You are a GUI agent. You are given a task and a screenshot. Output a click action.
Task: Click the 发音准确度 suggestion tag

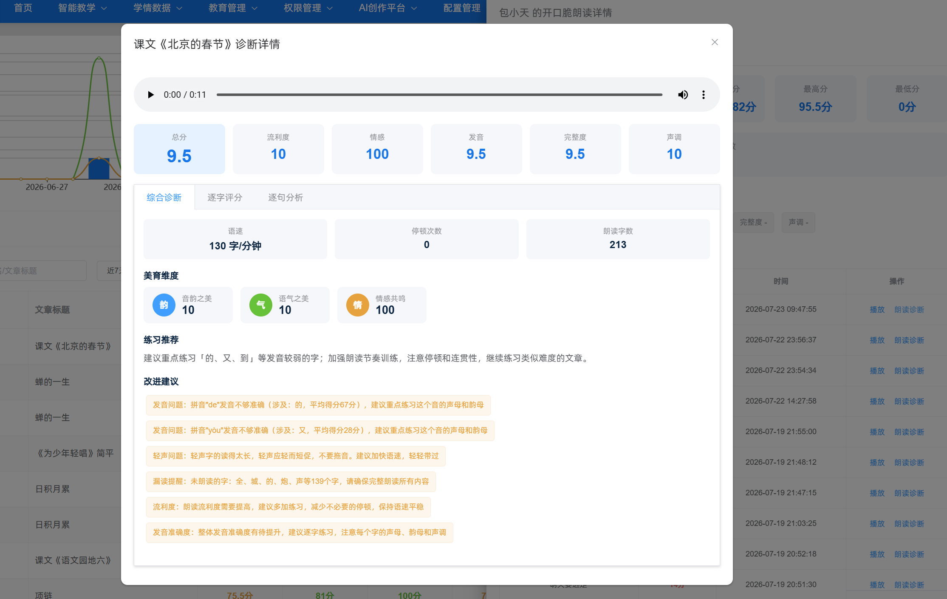pos(300,533)
